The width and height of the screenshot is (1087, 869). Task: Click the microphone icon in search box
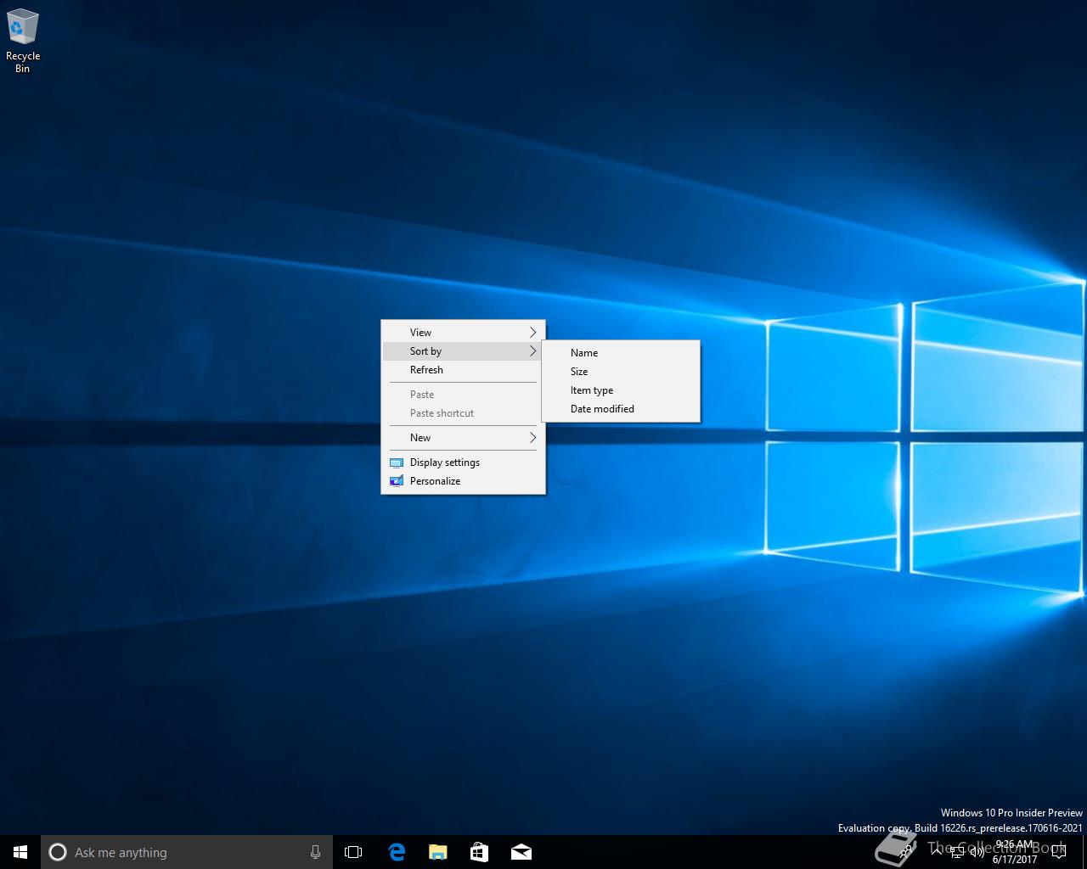[x=315, y=852]
